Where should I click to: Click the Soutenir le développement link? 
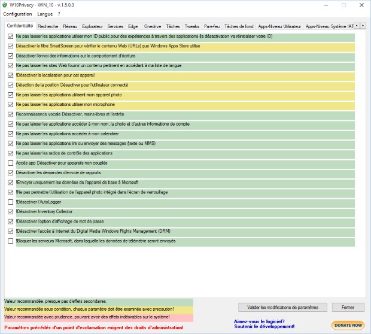click(x=264, y=326)
